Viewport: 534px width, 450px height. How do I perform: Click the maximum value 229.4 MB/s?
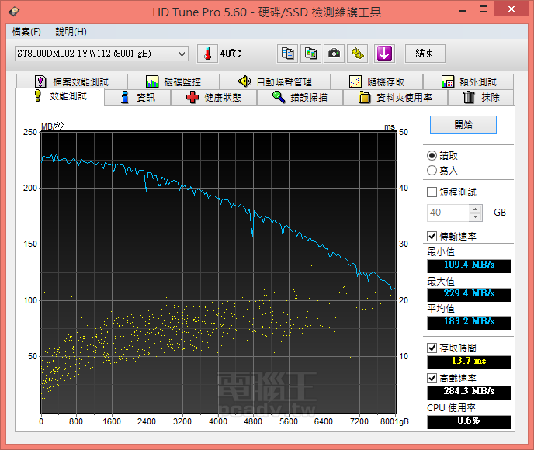pos(469,293)
